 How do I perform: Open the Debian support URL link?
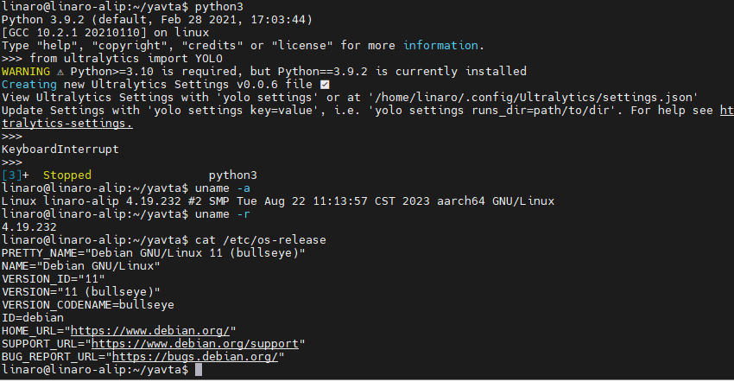point(195,344)
